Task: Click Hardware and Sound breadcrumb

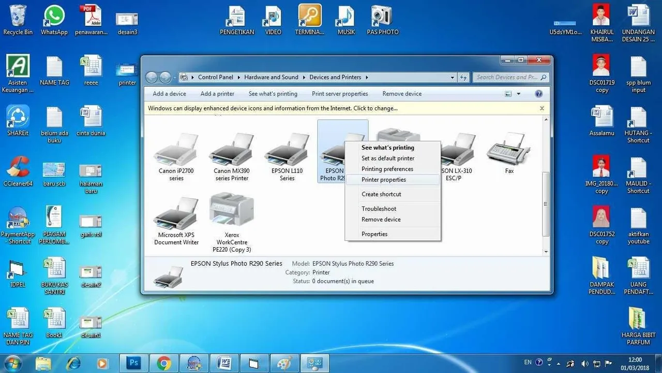Action: tap(271, 77)
